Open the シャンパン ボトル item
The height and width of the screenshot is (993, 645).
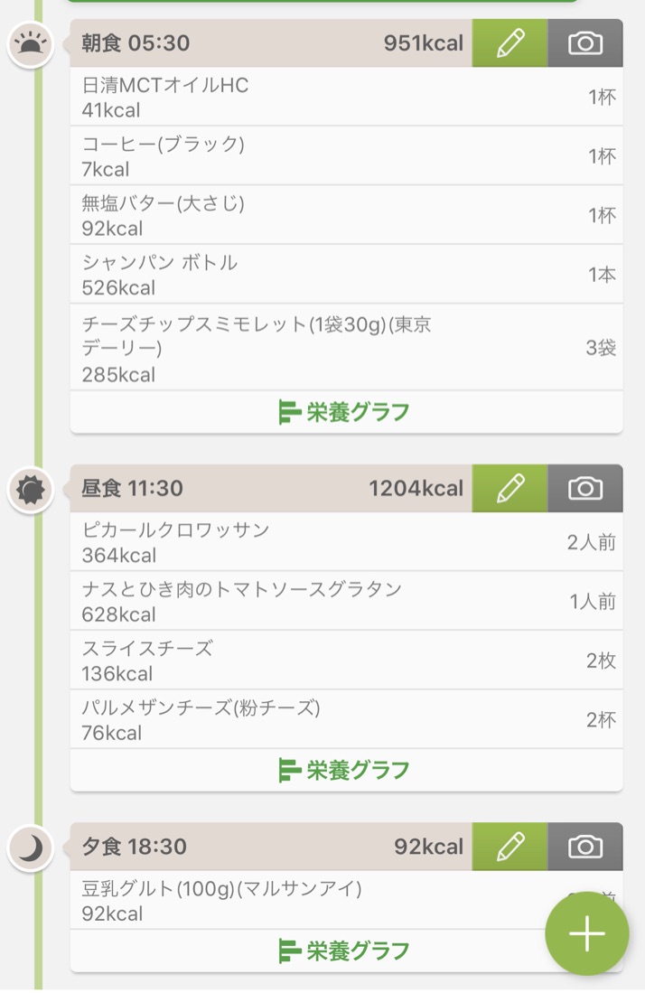coord(346,274)
